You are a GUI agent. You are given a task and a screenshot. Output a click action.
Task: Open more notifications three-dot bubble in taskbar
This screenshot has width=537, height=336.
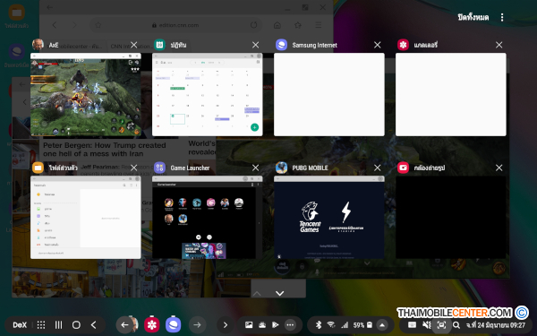(290, 324)
